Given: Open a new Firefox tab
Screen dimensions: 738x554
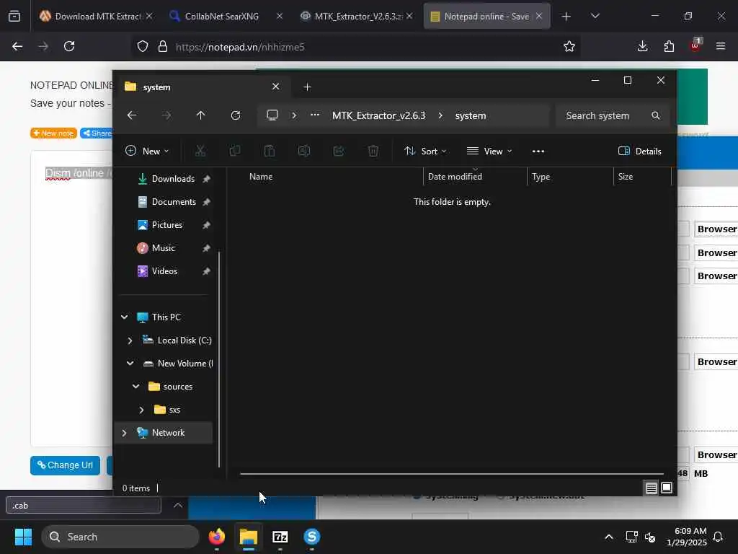Looking at the screenshot, I should click(566, 17).
